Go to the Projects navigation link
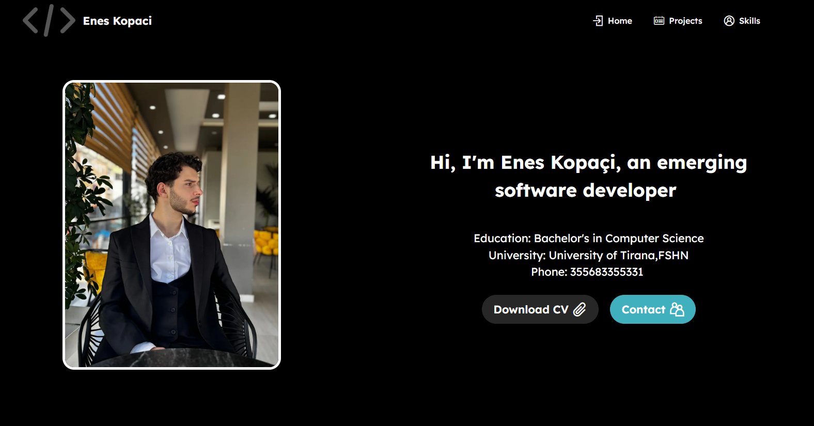Screen dimensions: 814x426 685,21
